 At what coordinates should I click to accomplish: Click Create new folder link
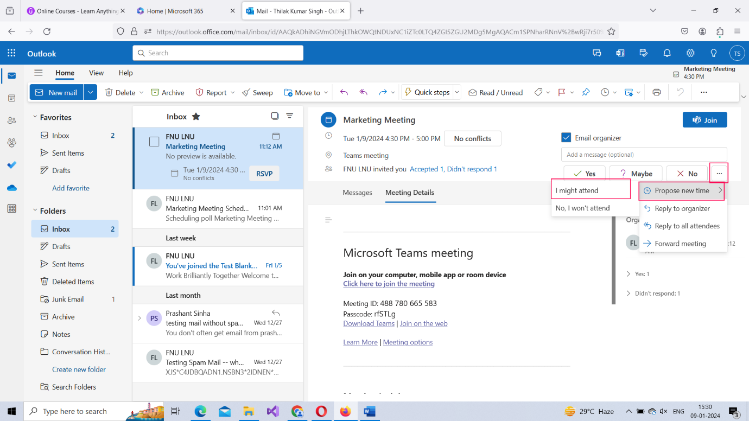79,369
